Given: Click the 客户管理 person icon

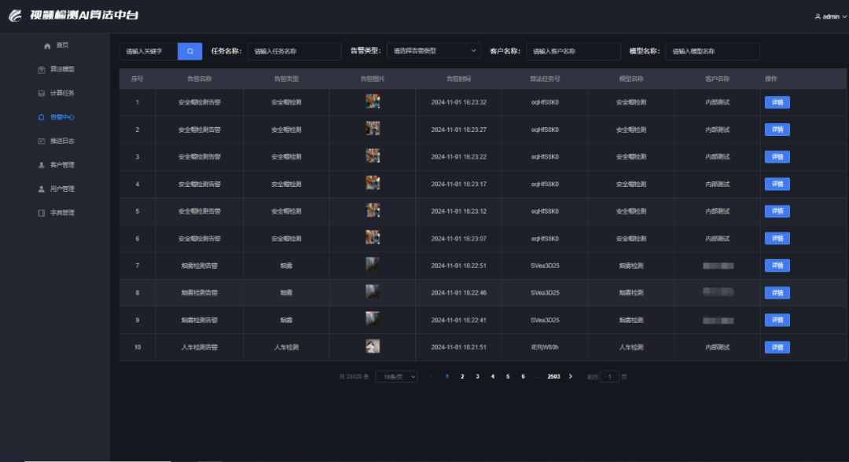Looking at the screenshot, I should point(41,165).
